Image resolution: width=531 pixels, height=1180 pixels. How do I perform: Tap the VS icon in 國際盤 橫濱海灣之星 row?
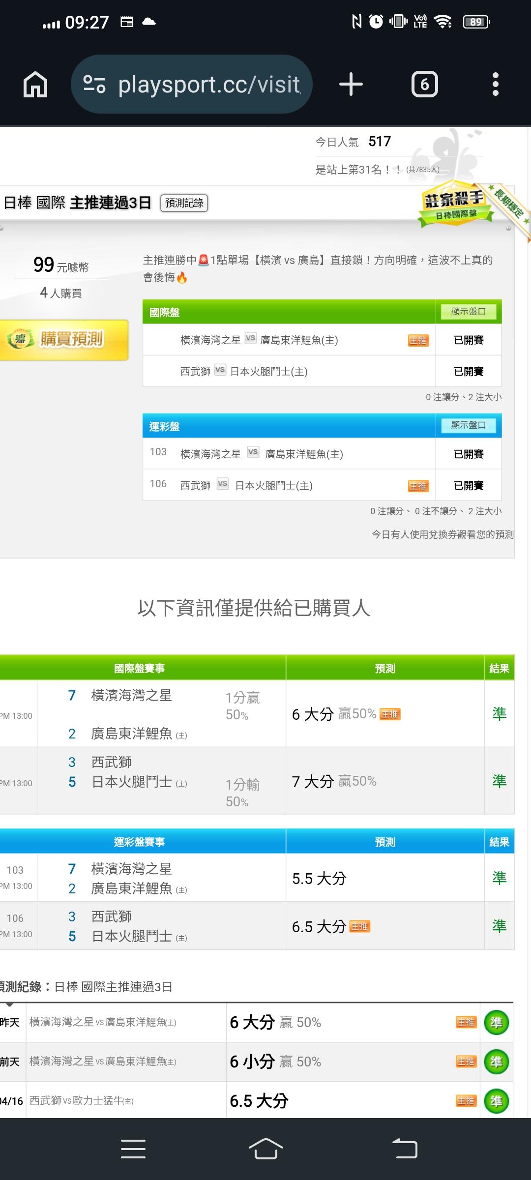[x=251, y=338]
